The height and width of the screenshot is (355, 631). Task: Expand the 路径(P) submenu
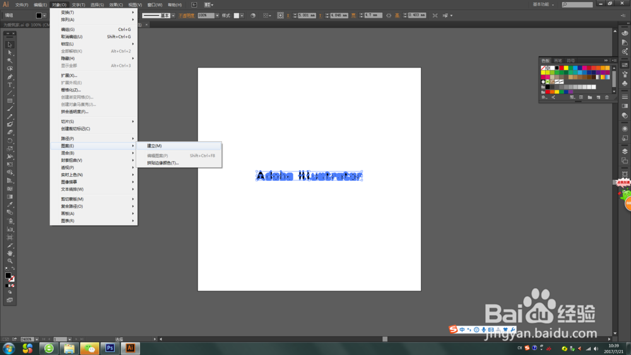94,139
